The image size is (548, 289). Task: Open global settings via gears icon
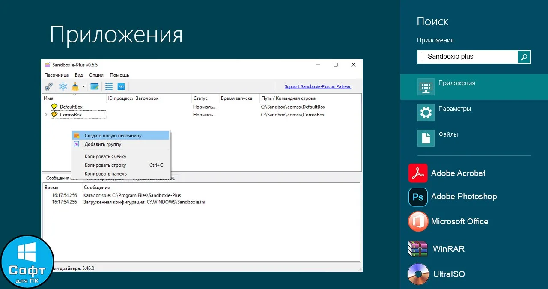click(x=49, y=86)
